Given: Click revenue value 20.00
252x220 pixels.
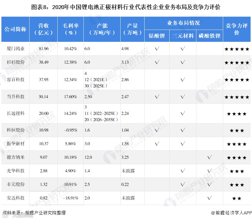Looking at the screenshot, I should click(x=43, y=113).
